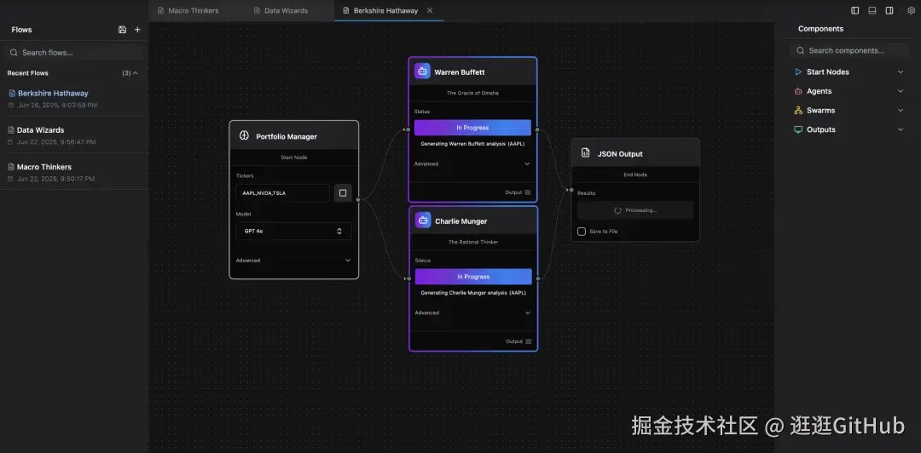Click 'The Rational Thinker' subtitle
The image size is (921, 453).
tap(472, 242)
